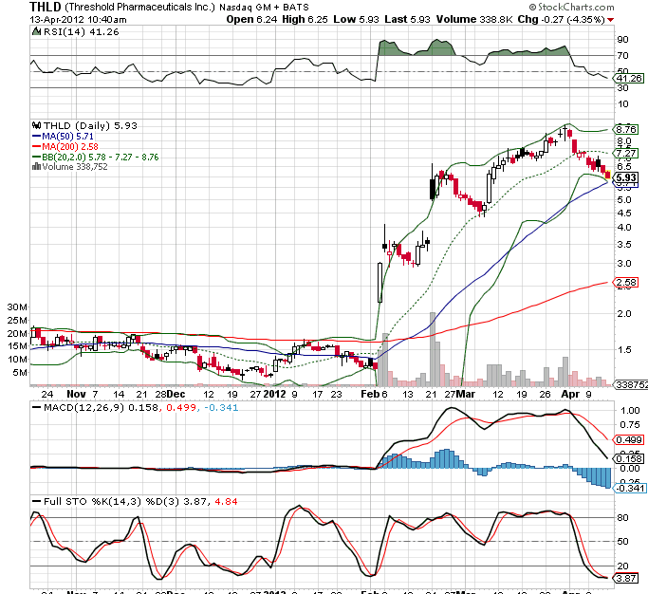Click the volume bars icon in legend

pyautogui.click(x=36, y=167)
